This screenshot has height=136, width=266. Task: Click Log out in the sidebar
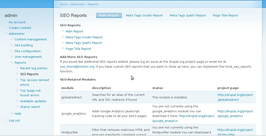click(14, 120)
